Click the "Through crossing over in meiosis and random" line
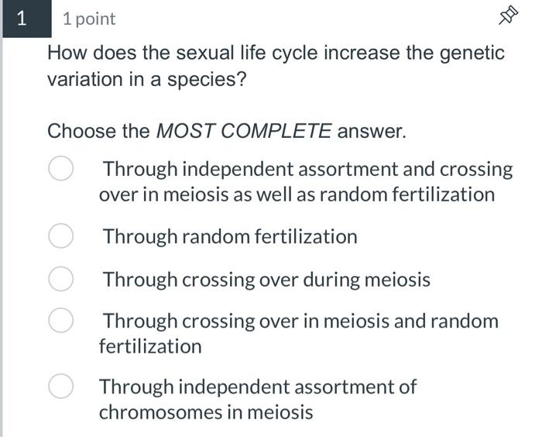 [300, 321]
